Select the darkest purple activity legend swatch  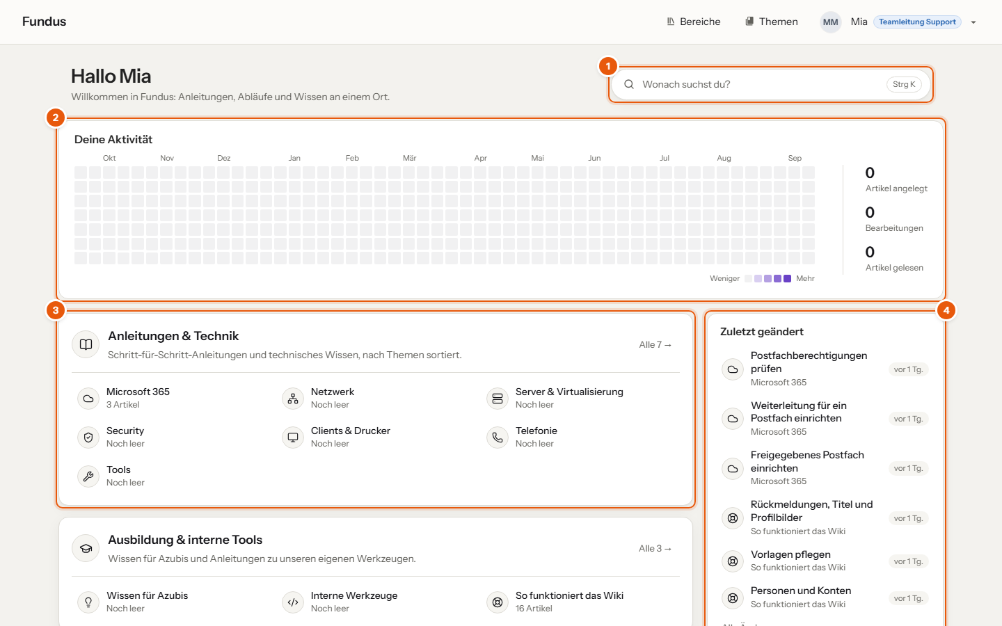click(788, 278)
